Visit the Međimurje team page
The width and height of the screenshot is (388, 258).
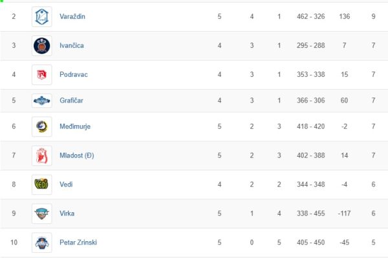pyautogui.click(x=75, y=126)
